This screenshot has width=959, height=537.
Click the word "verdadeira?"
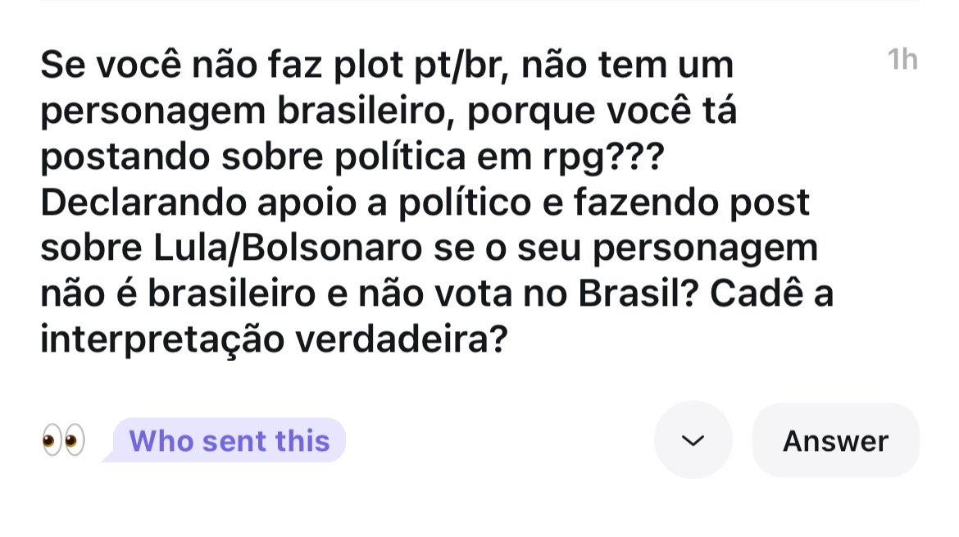402,339
